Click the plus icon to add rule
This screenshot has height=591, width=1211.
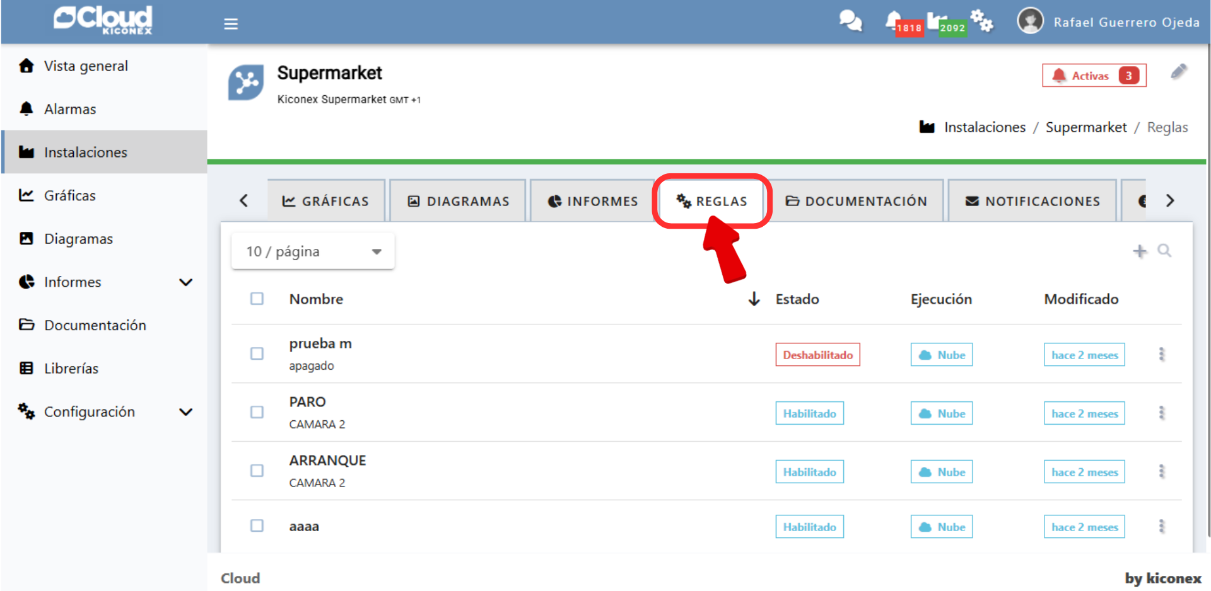click(1140, 251)
